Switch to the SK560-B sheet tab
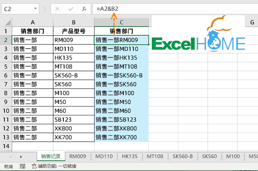 183,157
